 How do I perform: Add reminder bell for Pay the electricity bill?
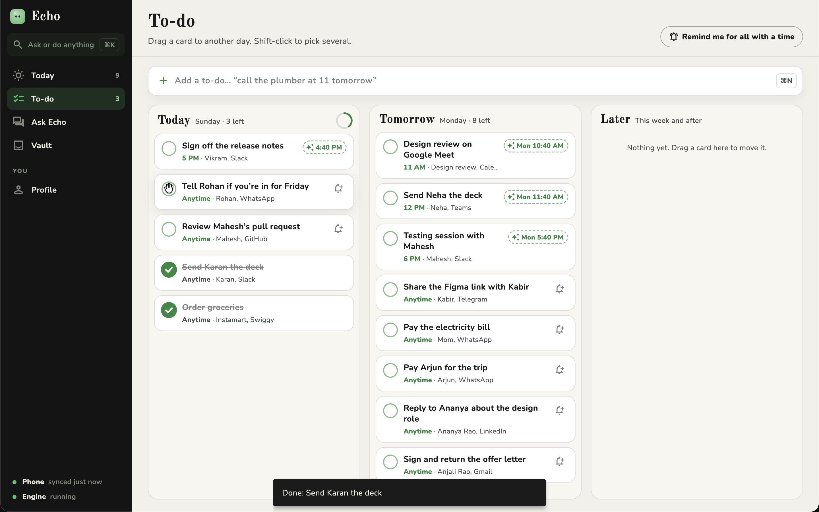(x=560, y=329)
